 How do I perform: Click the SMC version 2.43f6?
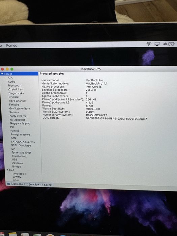coord(90,112)
